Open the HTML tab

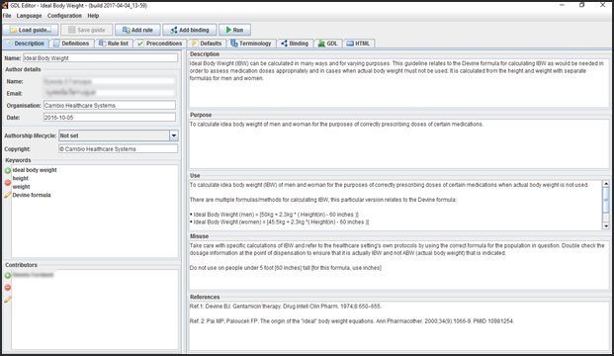click(x=359, y=44)
